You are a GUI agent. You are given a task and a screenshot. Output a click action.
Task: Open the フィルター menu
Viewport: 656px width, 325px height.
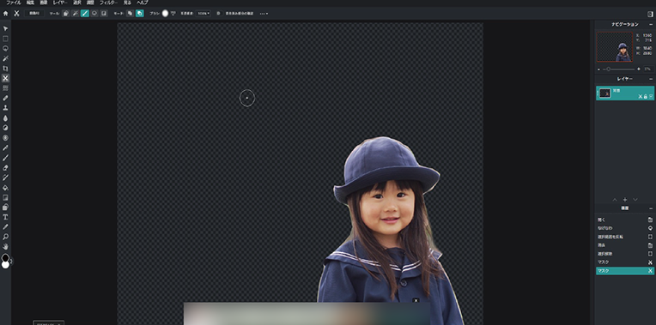pyautogui.click(x=108, y=3)
